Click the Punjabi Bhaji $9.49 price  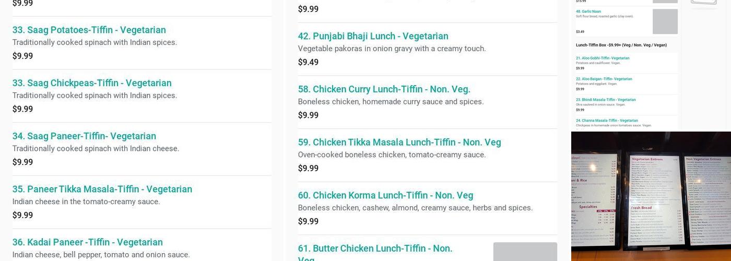tap(308, 62)
